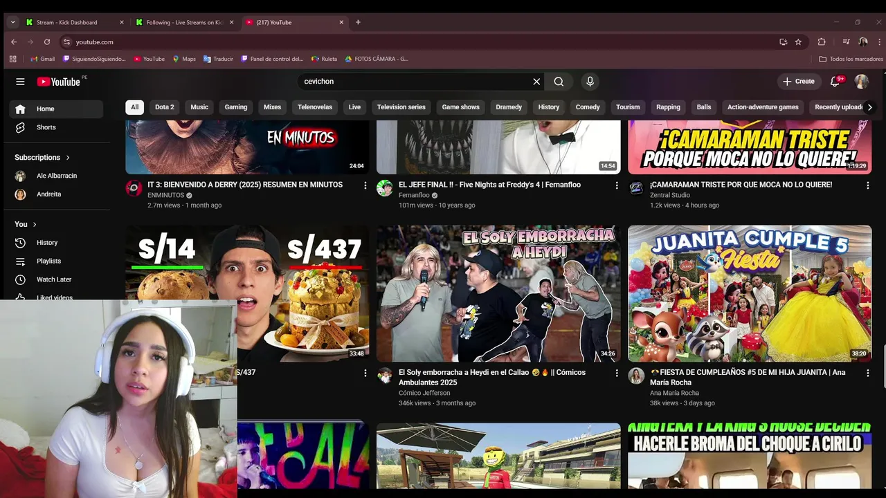Open Home in the sidebar
886x498 pixels.
[56, 109]
